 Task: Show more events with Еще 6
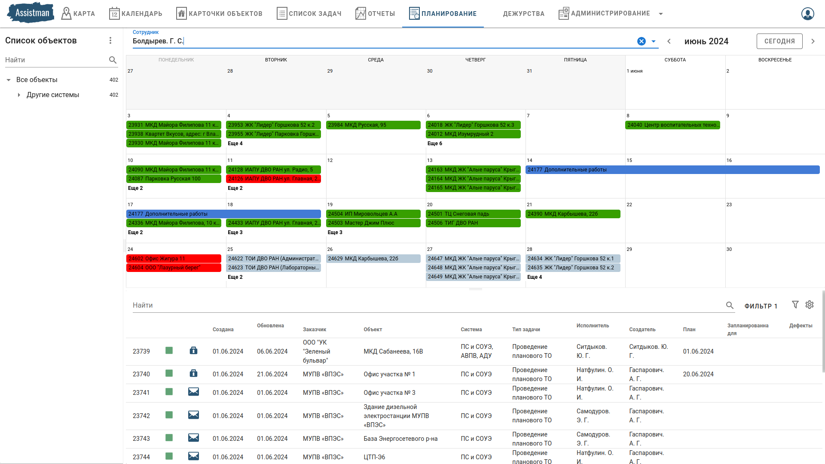435,143
